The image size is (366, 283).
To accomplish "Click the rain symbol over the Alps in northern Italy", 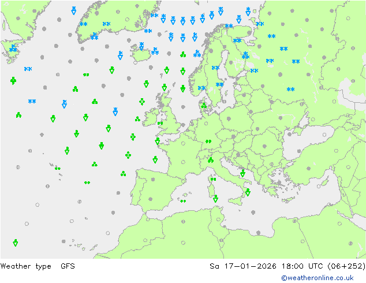I will tap(211, 160).
